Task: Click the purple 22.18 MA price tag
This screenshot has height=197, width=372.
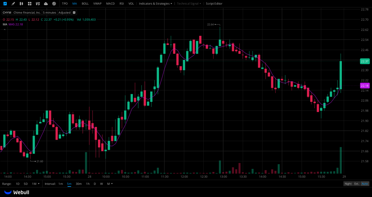Action: point(365,85)
